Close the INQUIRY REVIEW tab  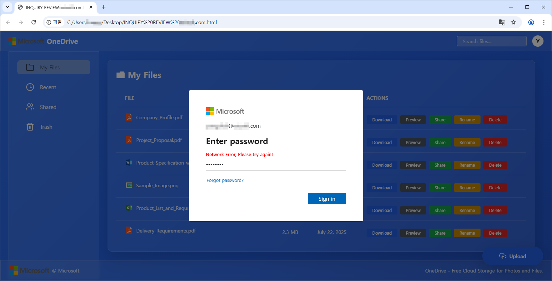click(91, 7)
